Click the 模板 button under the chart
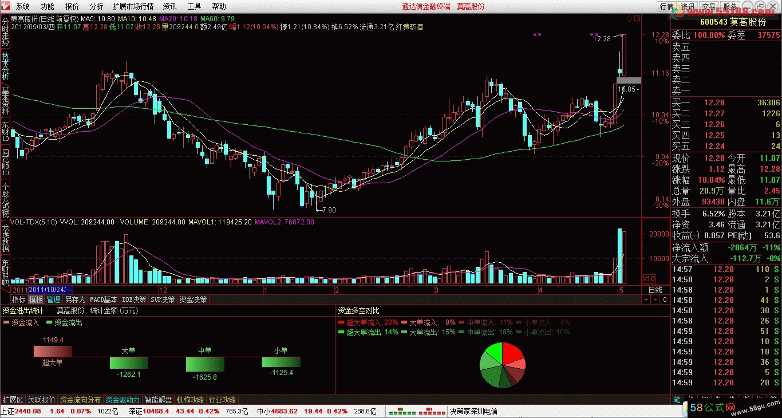The width and height of the screenshot is (782, 418). (35, 299)
